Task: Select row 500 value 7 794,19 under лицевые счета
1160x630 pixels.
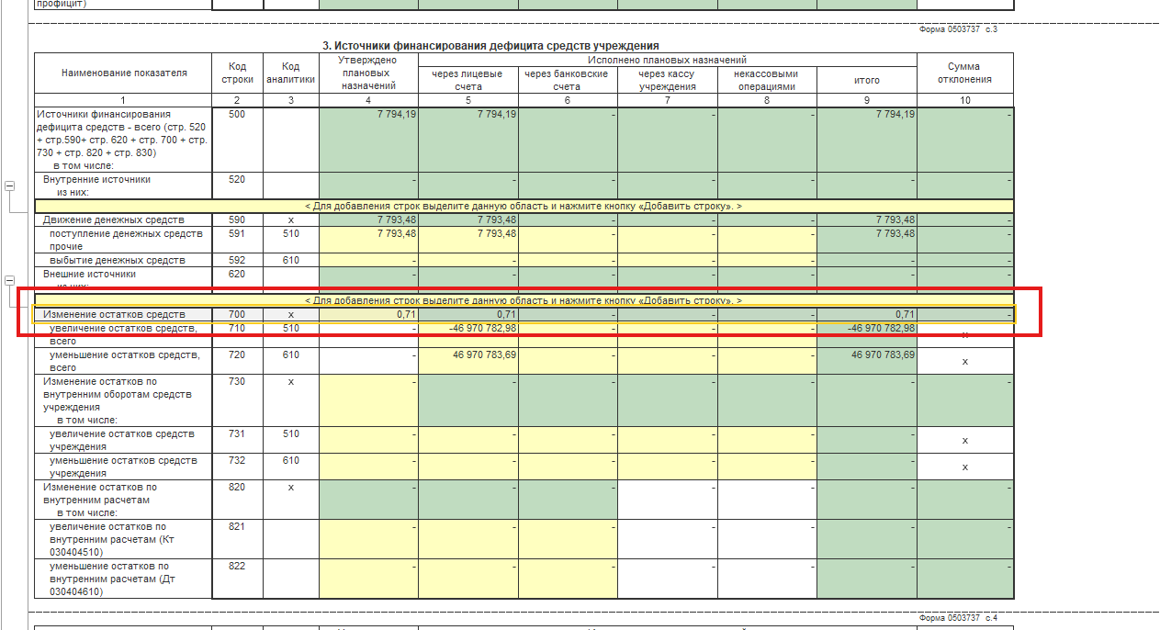Action: click(x=468, y=140)
